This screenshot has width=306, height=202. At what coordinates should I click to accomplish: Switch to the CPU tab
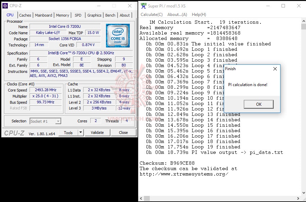click(10, 15)
